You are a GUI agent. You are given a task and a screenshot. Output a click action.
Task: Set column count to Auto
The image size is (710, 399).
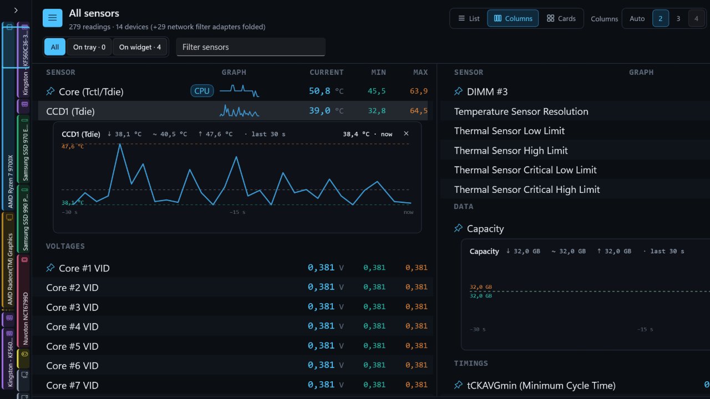click(x=637, y=18)
